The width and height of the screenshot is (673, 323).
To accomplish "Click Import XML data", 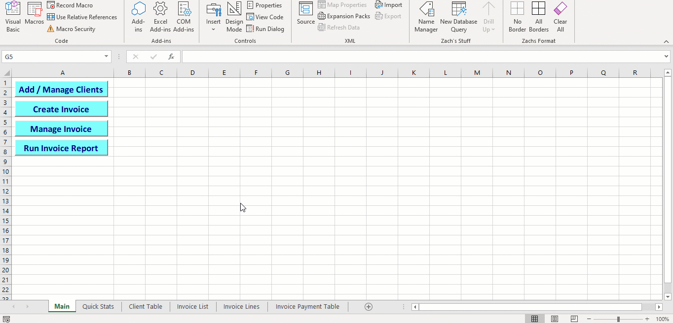I will [389, 5].
